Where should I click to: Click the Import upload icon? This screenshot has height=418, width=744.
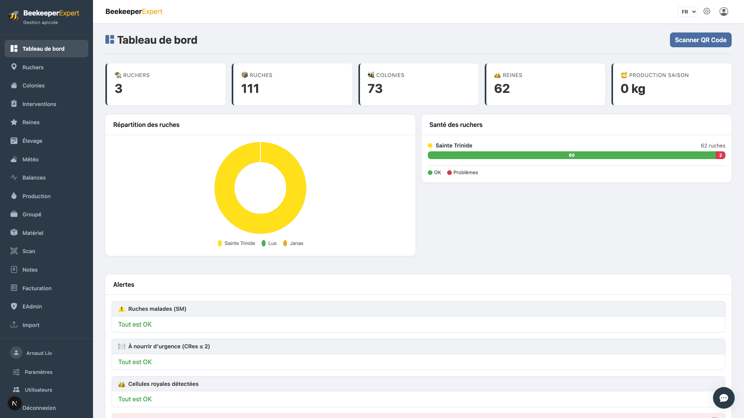(14, 325)
